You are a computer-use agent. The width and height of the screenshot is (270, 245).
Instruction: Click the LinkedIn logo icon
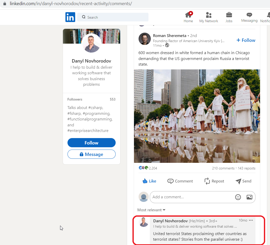click(70, 17)
